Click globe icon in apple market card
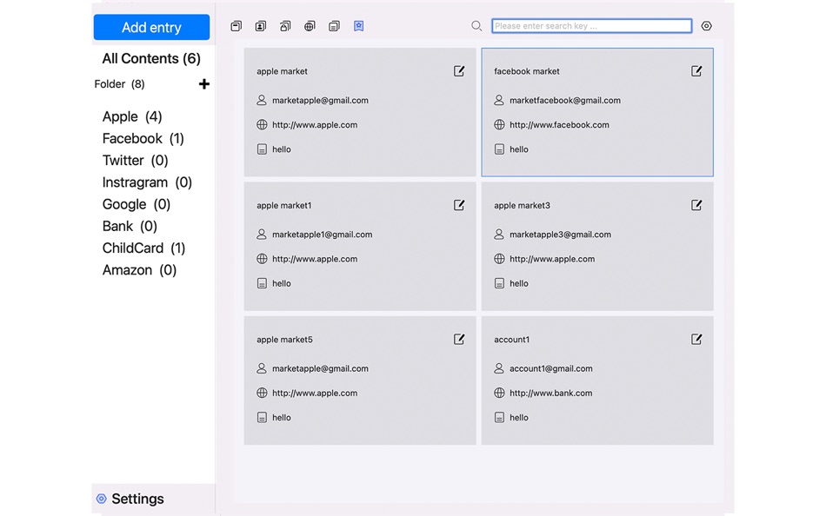 point(262,125)
